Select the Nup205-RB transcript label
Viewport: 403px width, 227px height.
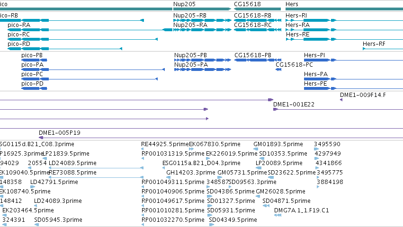coord(190,16)
